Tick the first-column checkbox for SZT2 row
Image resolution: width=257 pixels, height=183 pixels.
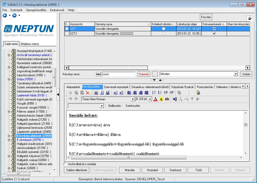click(x=67, y=34)
